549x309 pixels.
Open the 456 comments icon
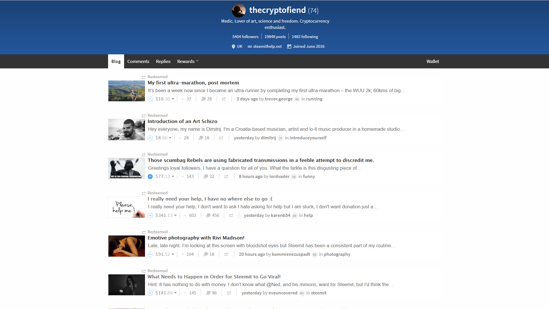click(212, 215)
